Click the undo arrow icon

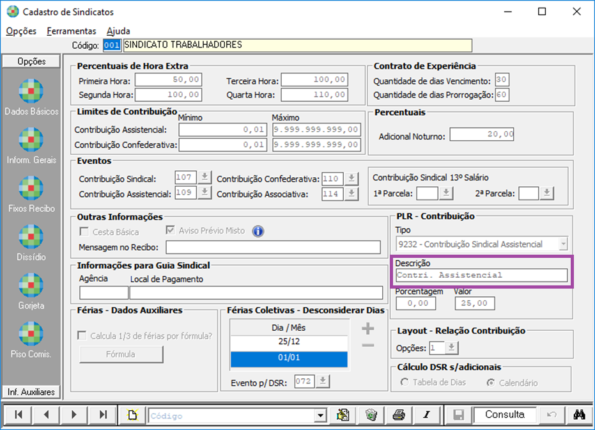tap(552, 415)
